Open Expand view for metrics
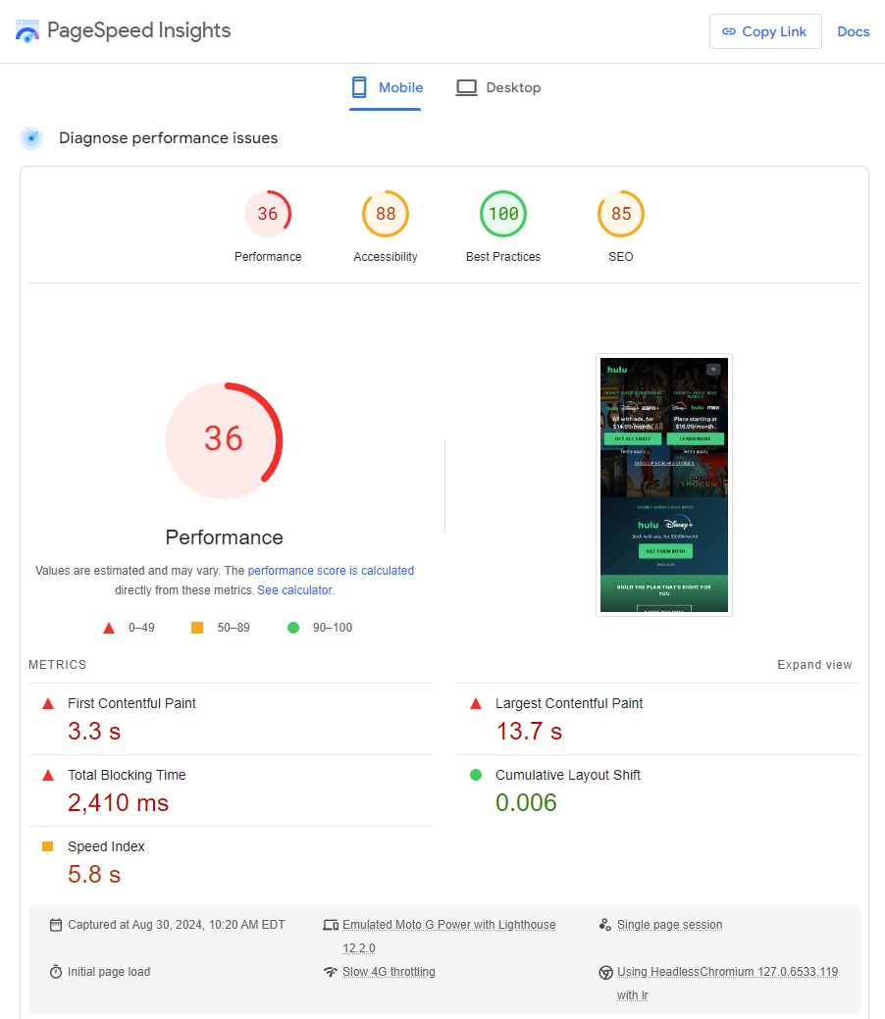885x1019 pixels. click(x=813, y=664)
